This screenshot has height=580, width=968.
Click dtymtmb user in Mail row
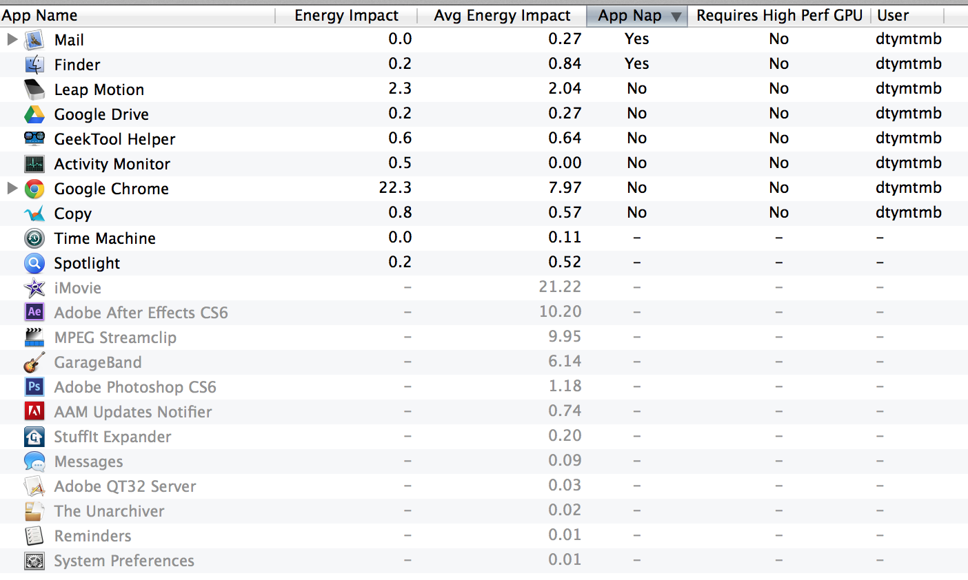pos(909,39)
